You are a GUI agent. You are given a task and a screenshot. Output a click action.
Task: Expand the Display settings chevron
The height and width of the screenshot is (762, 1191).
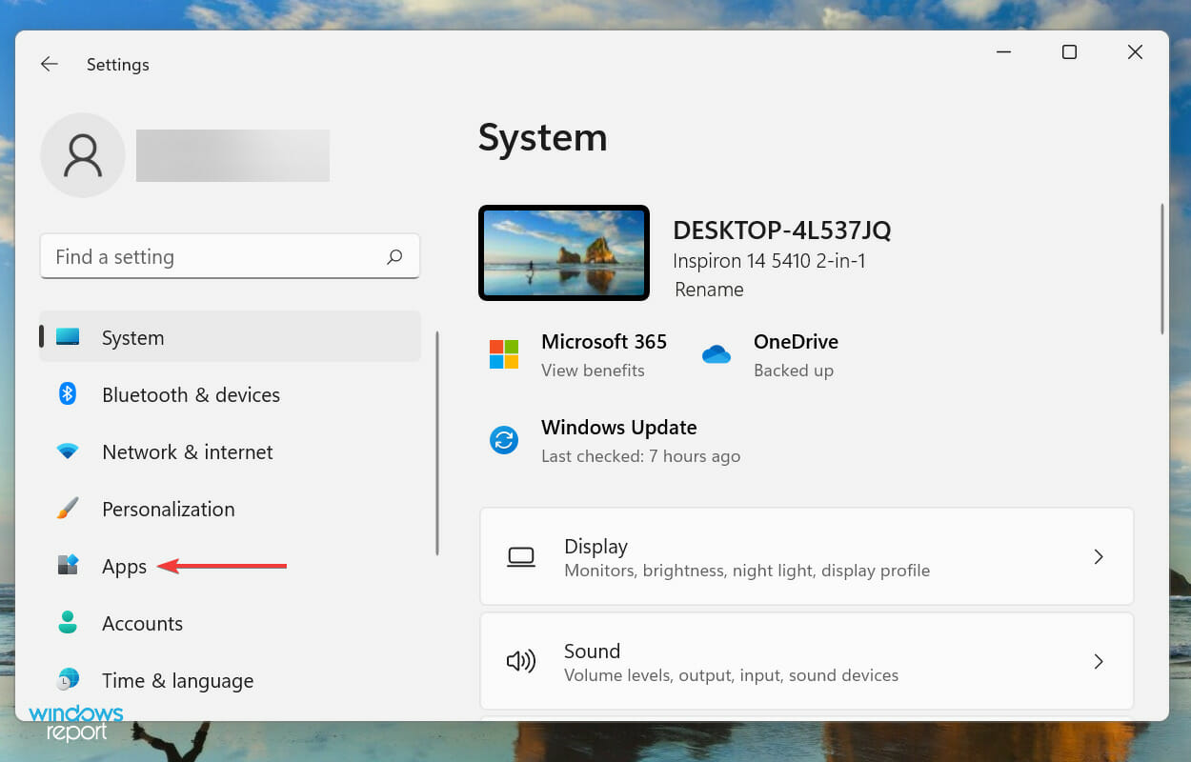pos(1099,557)
